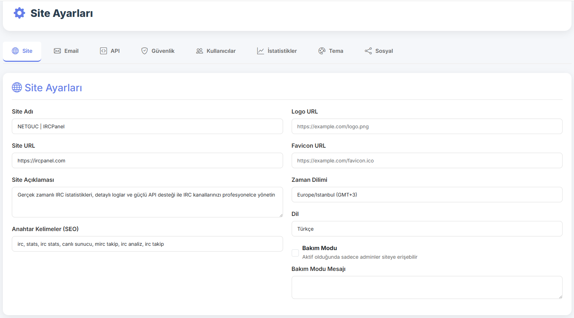Viewport: 574px width, 318px height.
Task: Open the Zaman Dilimi dropdown
Action: coord(427,195)
